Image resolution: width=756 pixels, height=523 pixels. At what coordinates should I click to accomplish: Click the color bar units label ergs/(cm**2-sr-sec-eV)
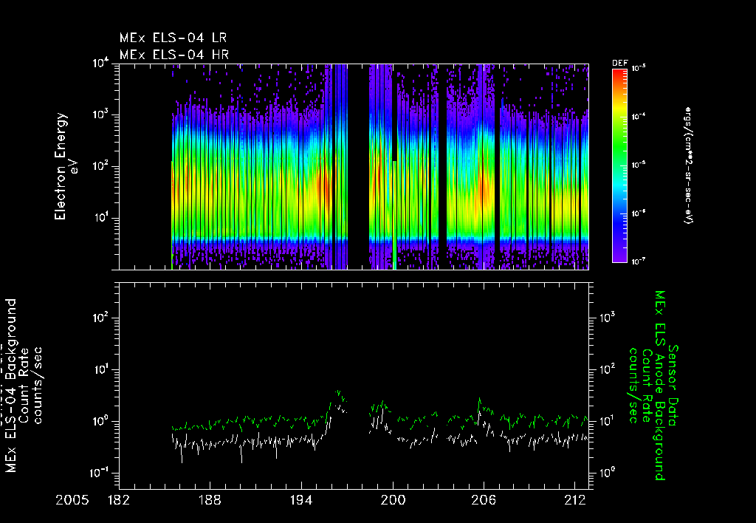point(689,166)
